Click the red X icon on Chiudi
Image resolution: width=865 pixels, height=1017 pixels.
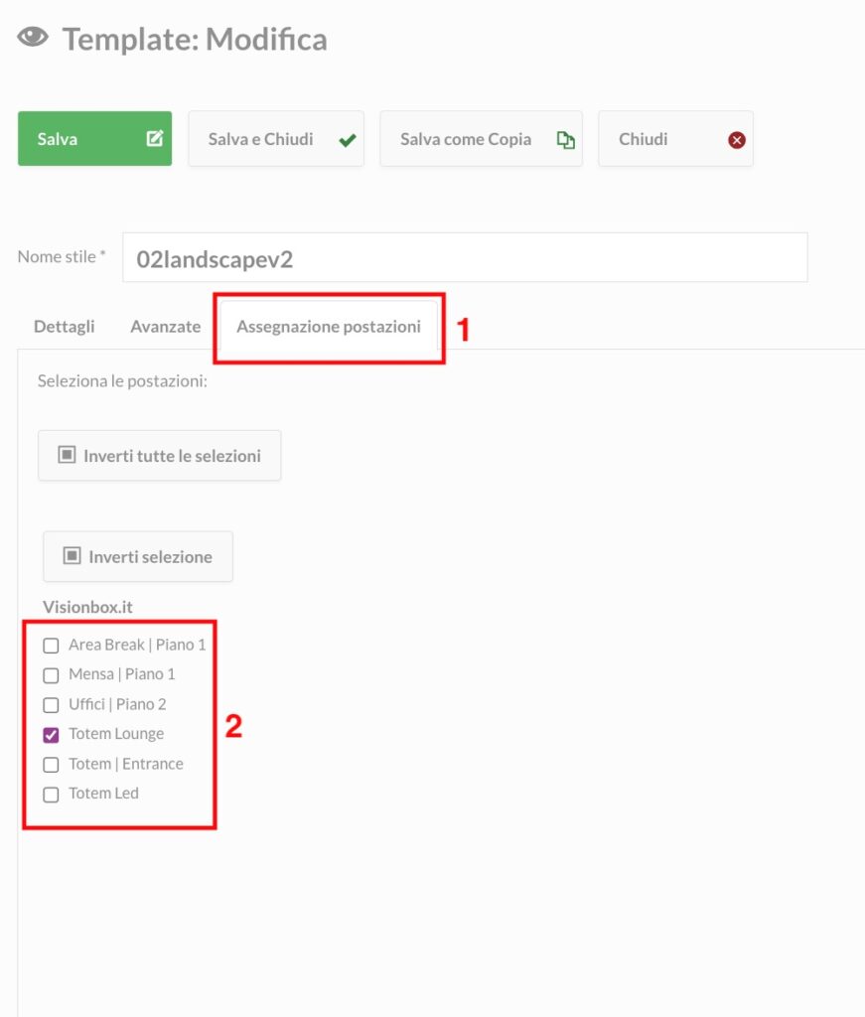tap(737, 139)
